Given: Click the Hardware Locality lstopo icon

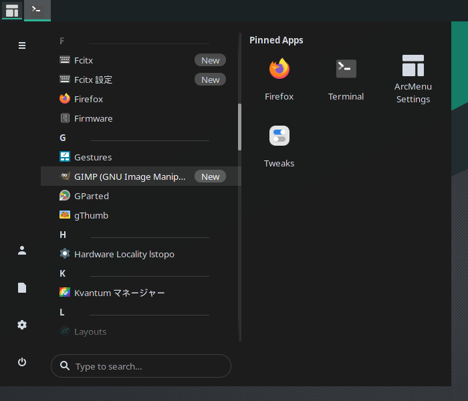Looking at the screenshot, I should coord(65,253).
